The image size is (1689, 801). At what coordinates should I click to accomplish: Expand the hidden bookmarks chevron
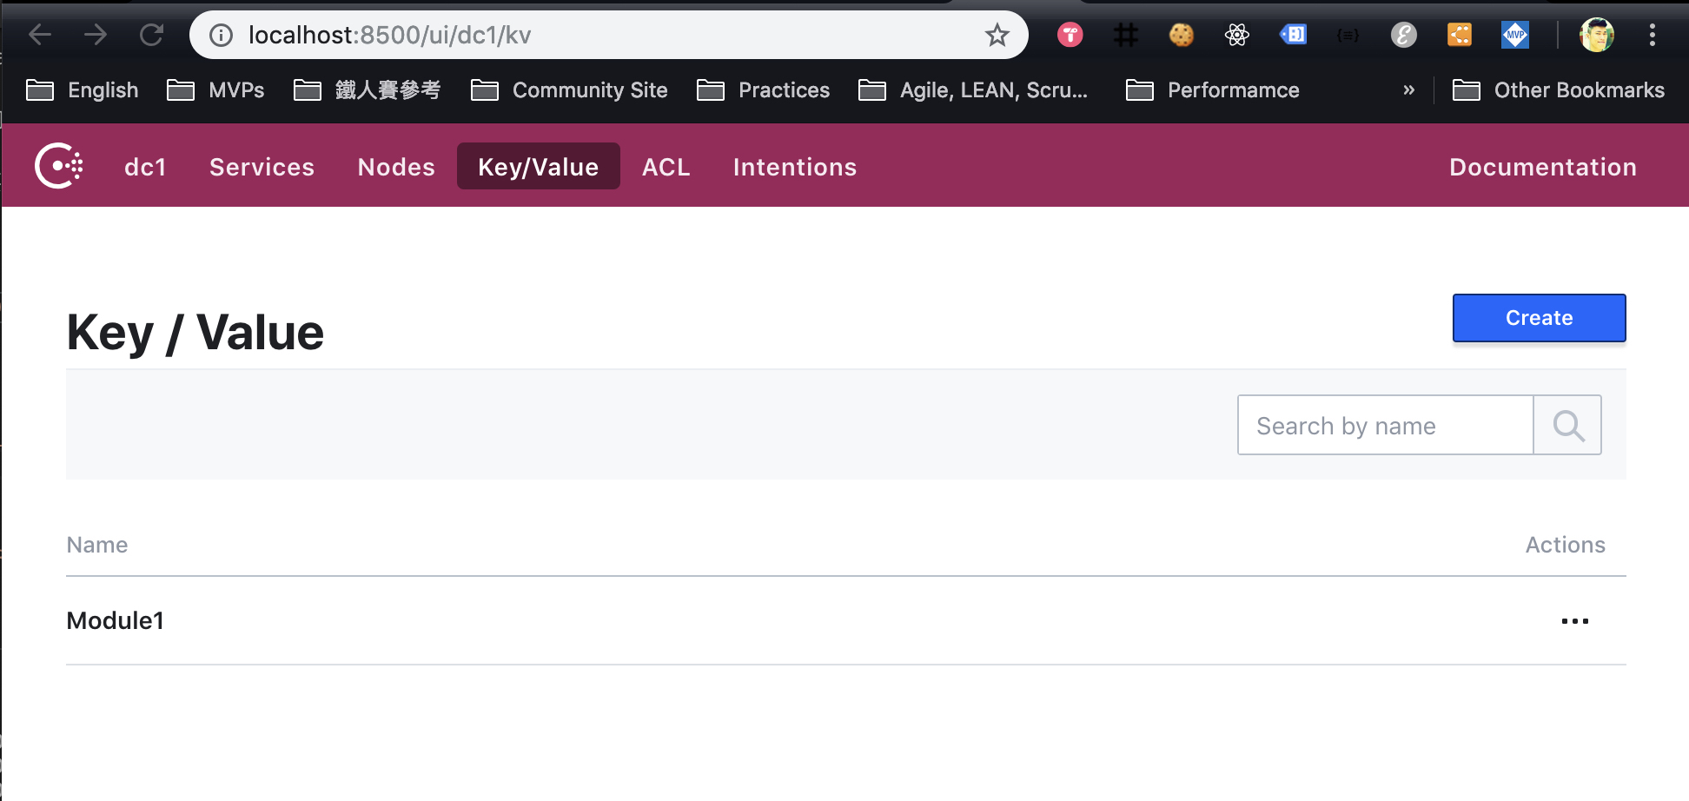pyautogui.click(x=1408, y=90)
